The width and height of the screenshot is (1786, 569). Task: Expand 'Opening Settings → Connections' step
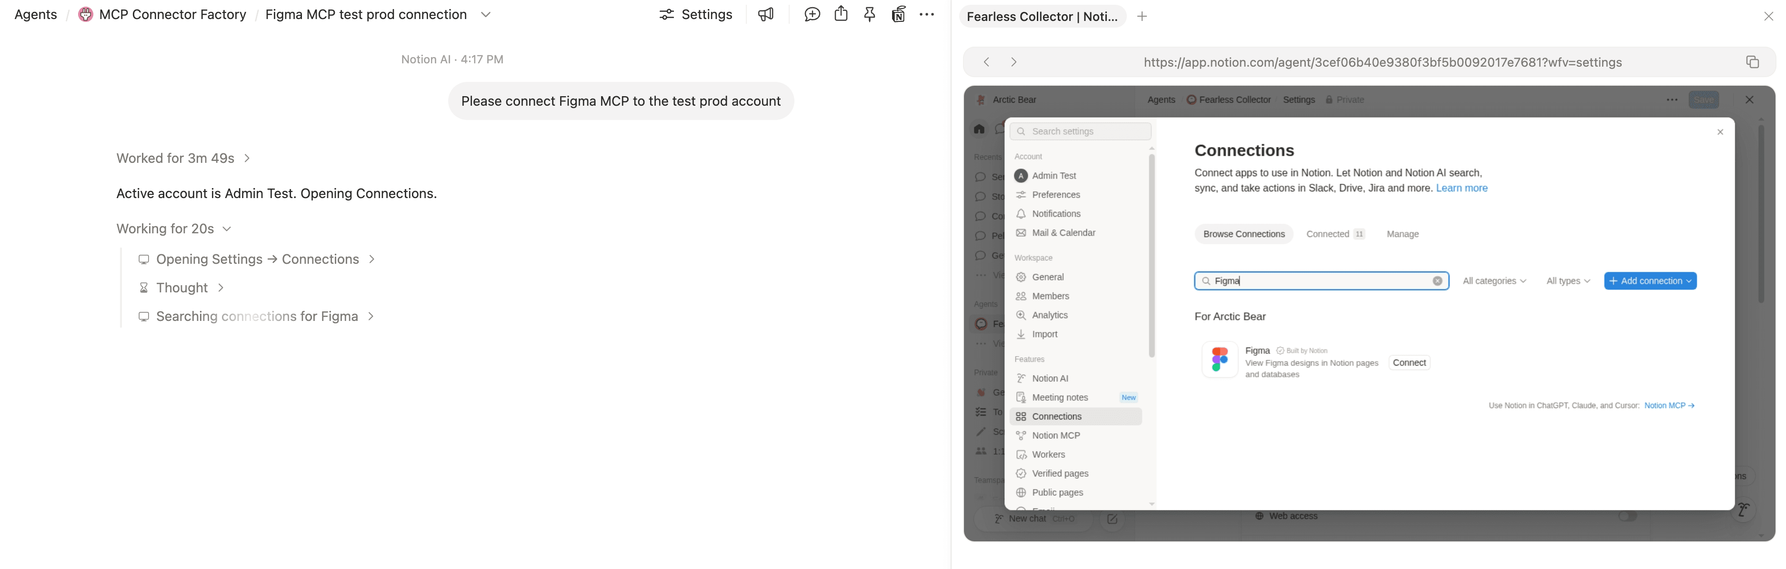pyautogui.click(x=257, y=260)
